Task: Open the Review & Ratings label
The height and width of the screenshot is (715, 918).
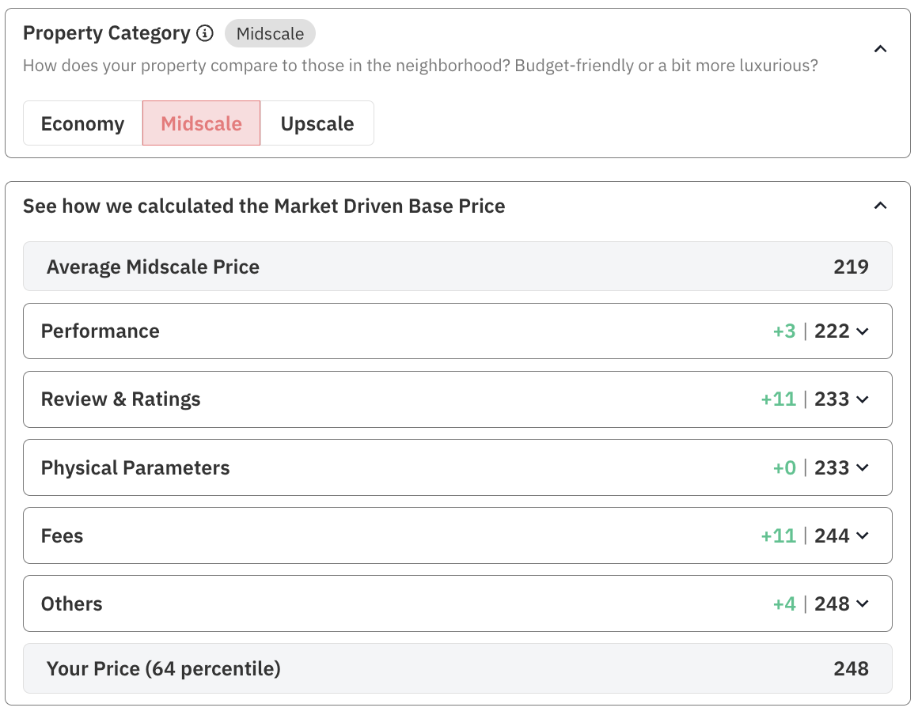Action: point(121,399)
